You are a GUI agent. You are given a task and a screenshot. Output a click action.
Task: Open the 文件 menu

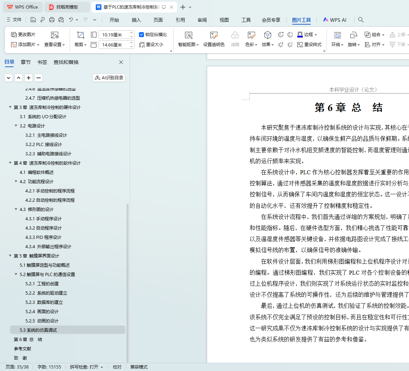tap(14, 20)
